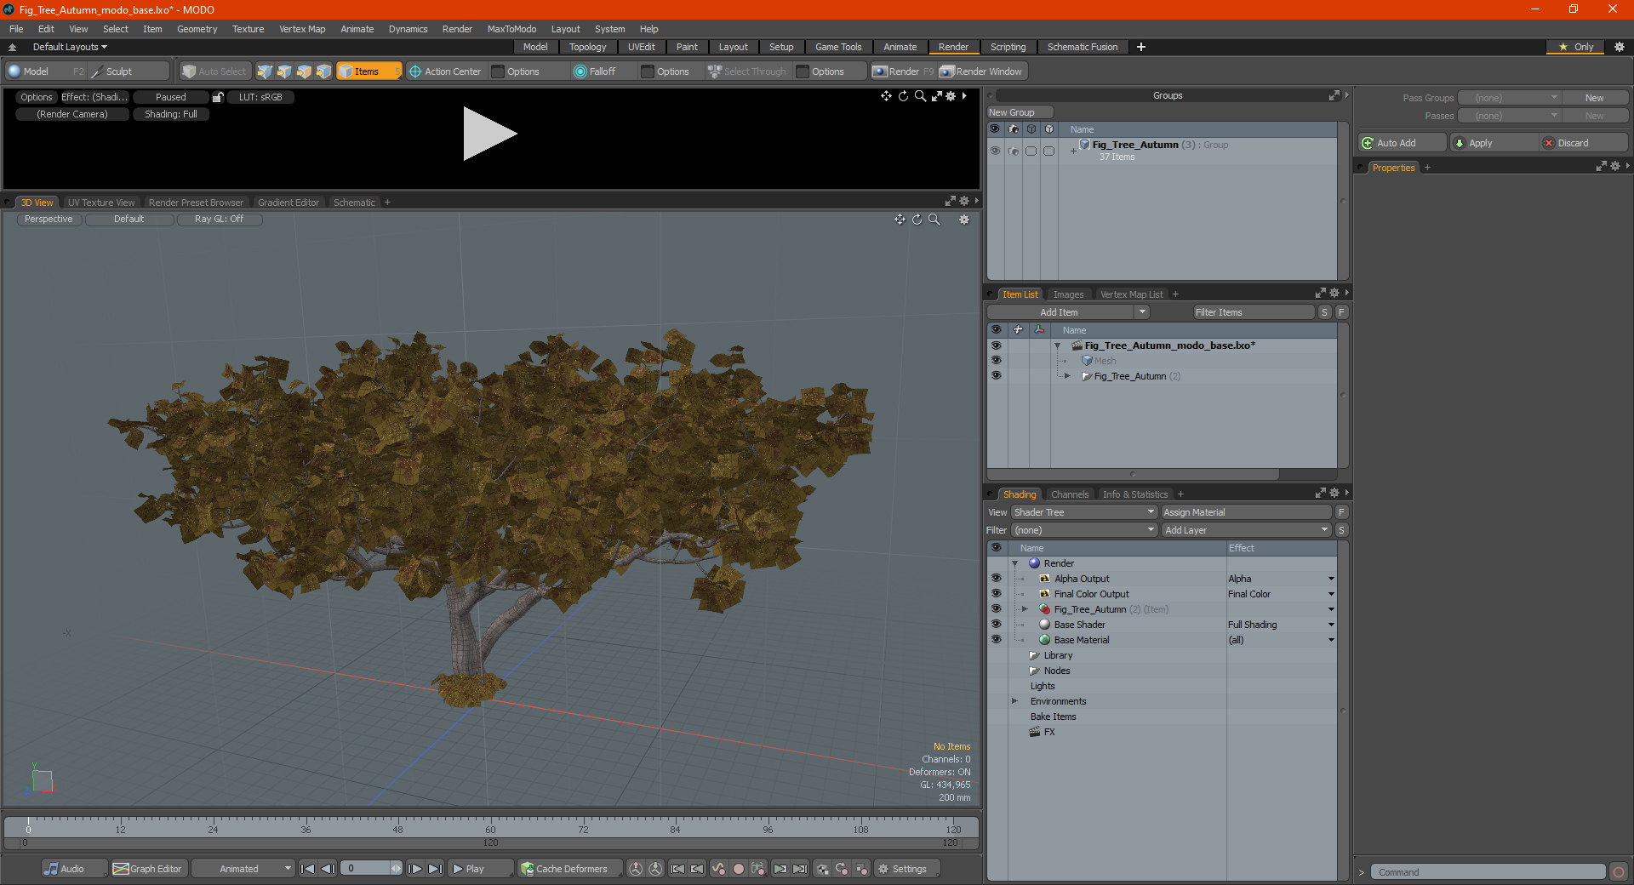This screenshot has height=885, width=1634.
Task: Click 3D viewport zoom magnifier icon
Action: coord(934,220)
